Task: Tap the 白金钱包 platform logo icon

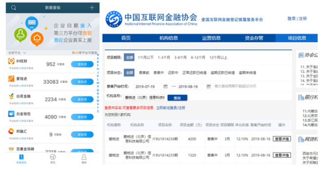Action: [x=11, y=114]
